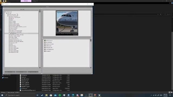This screenshot has height=97, width=173.
Task: Select the RYANAIR livery
Action: coord(47,51)
